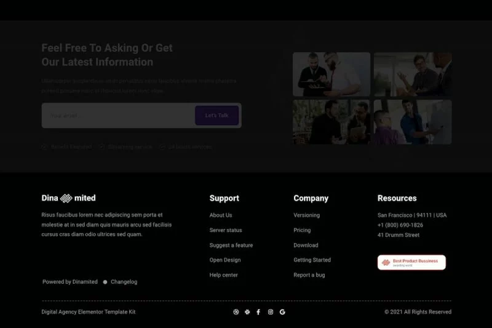This screenshot has height=328, width=492.
Task: Open the Getting Started link
Action: [x=312, y=260]
